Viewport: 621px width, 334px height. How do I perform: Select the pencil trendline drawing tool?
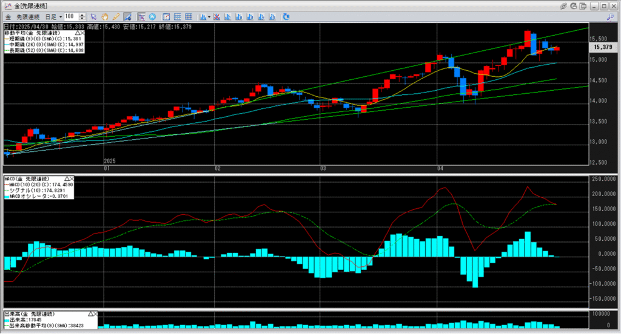pos(115,16)
